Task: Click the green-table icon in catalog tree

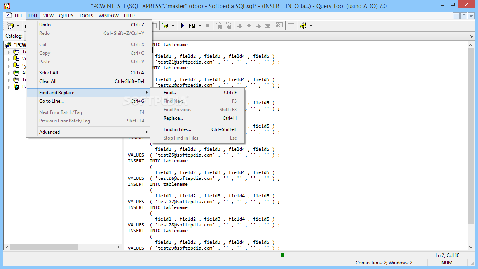Action: pos(16,72)
